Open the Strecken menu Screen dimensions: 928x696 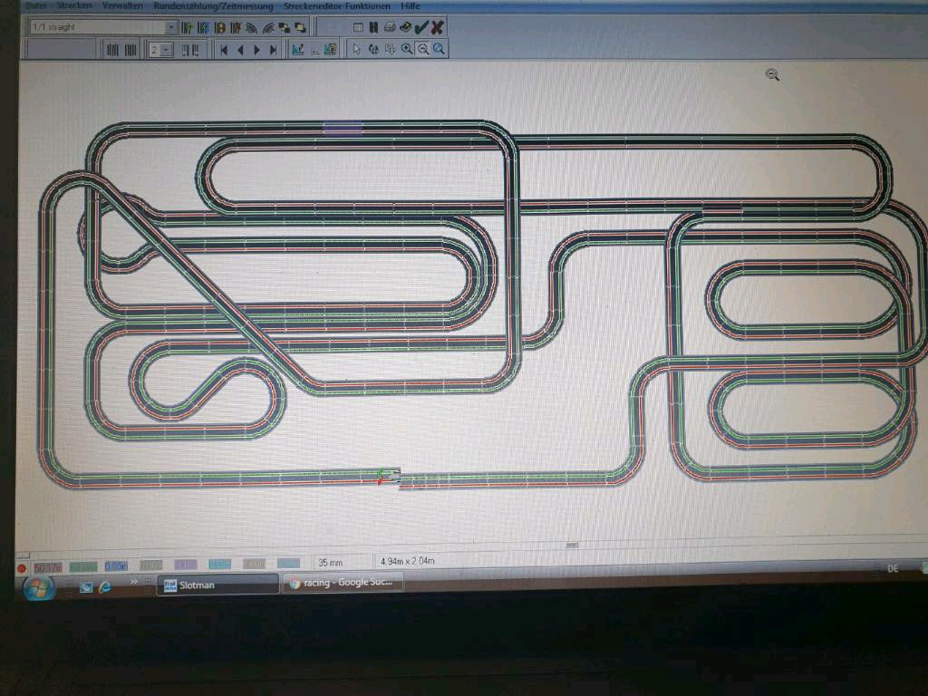74,5
